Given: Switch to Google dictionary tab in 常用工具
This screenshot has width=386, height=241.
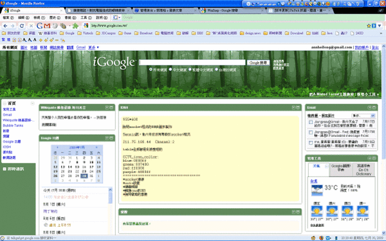Looking at the screenshot, I should (340, 169).
